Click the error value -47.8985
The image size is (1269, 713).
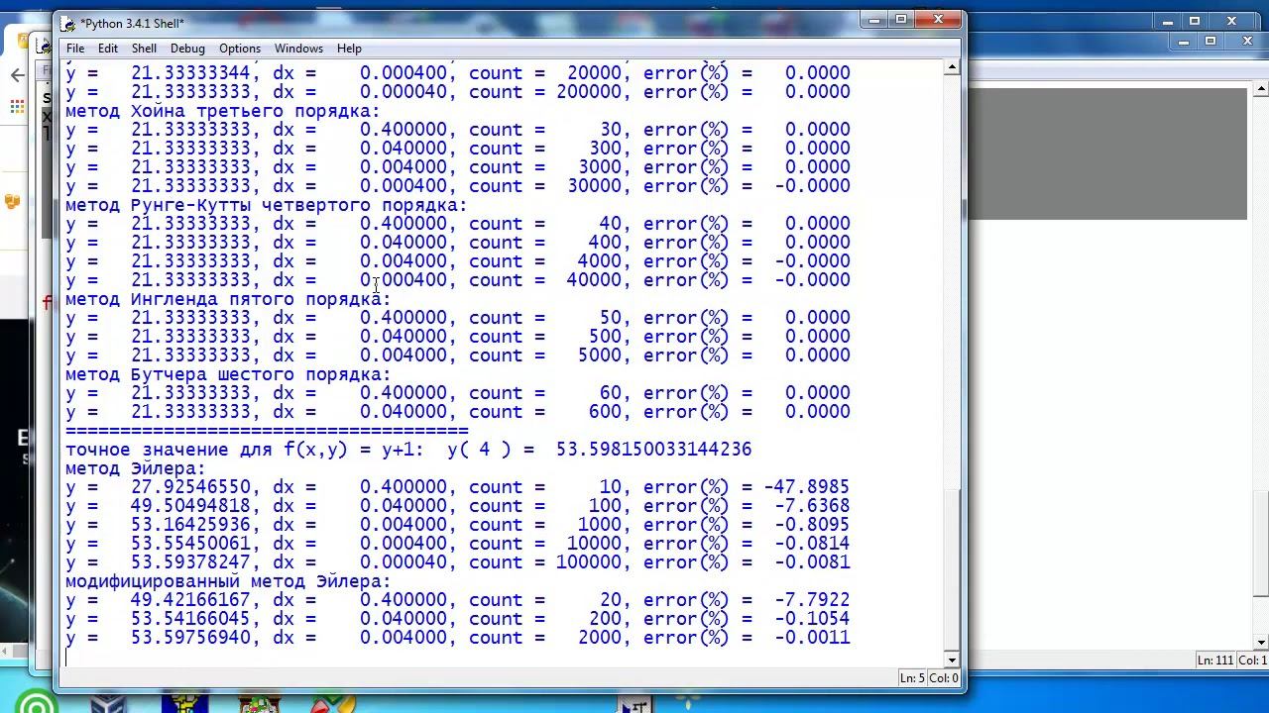click(807, 487)
